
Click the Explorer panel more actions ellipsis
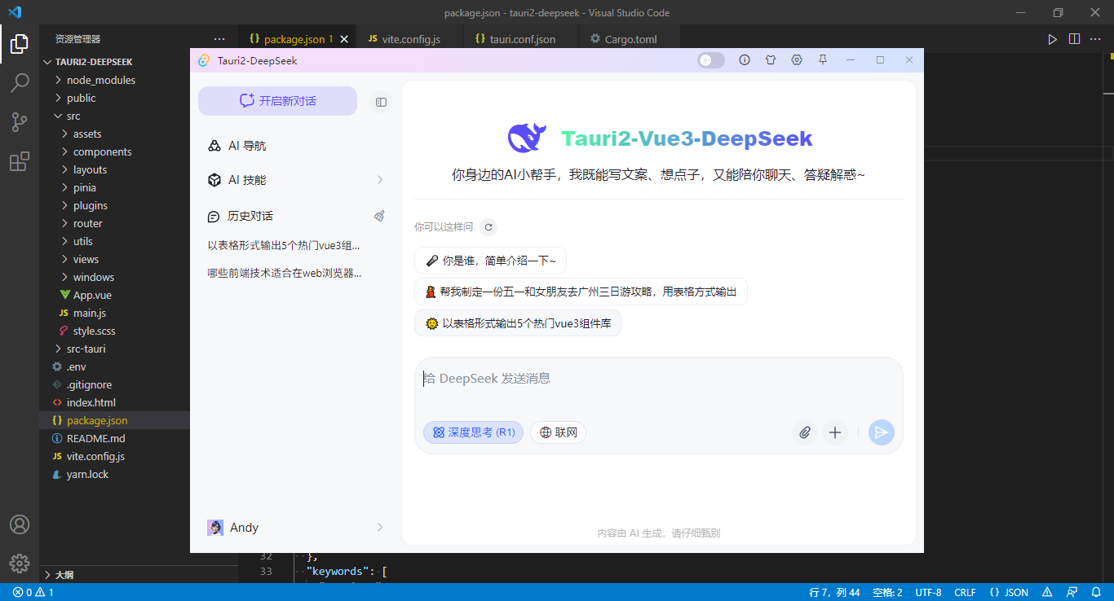(219, 38)
